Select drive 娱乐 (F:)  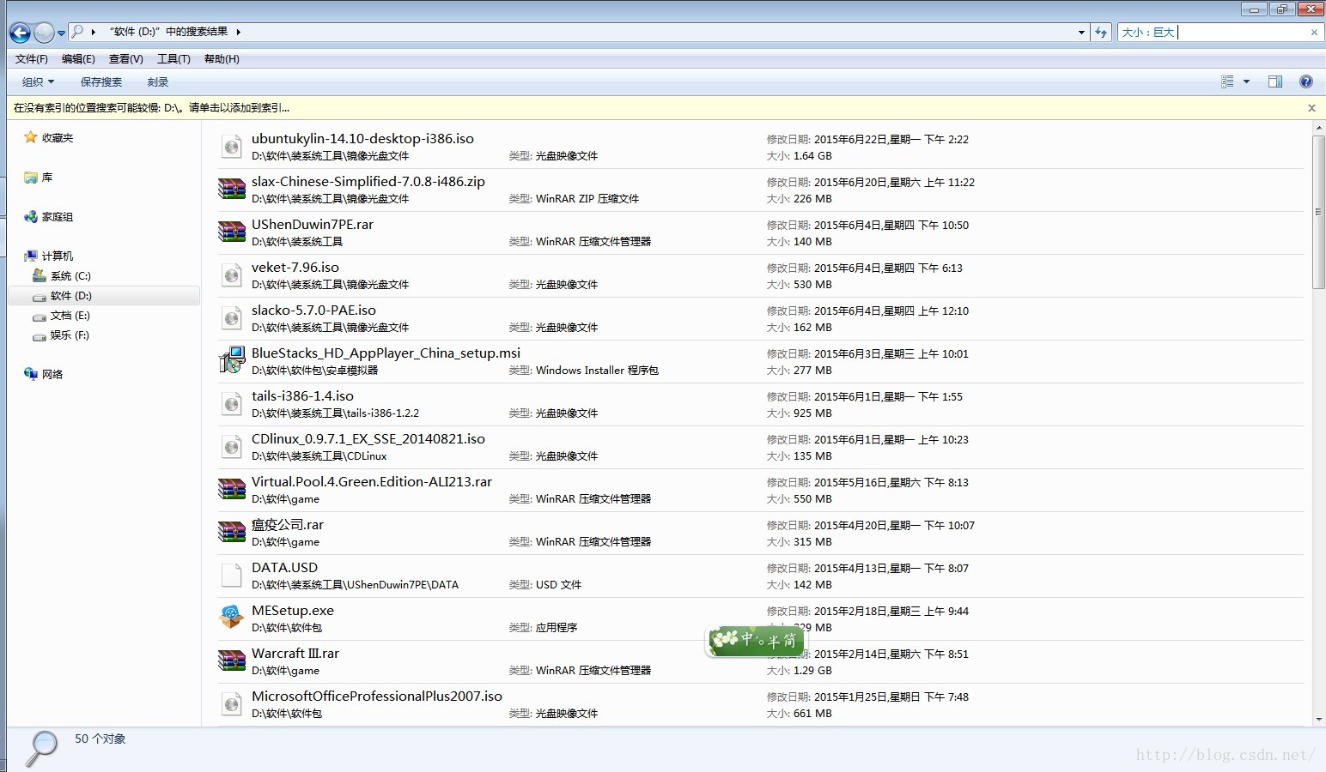pyautogui.click(x=61, y=335)
